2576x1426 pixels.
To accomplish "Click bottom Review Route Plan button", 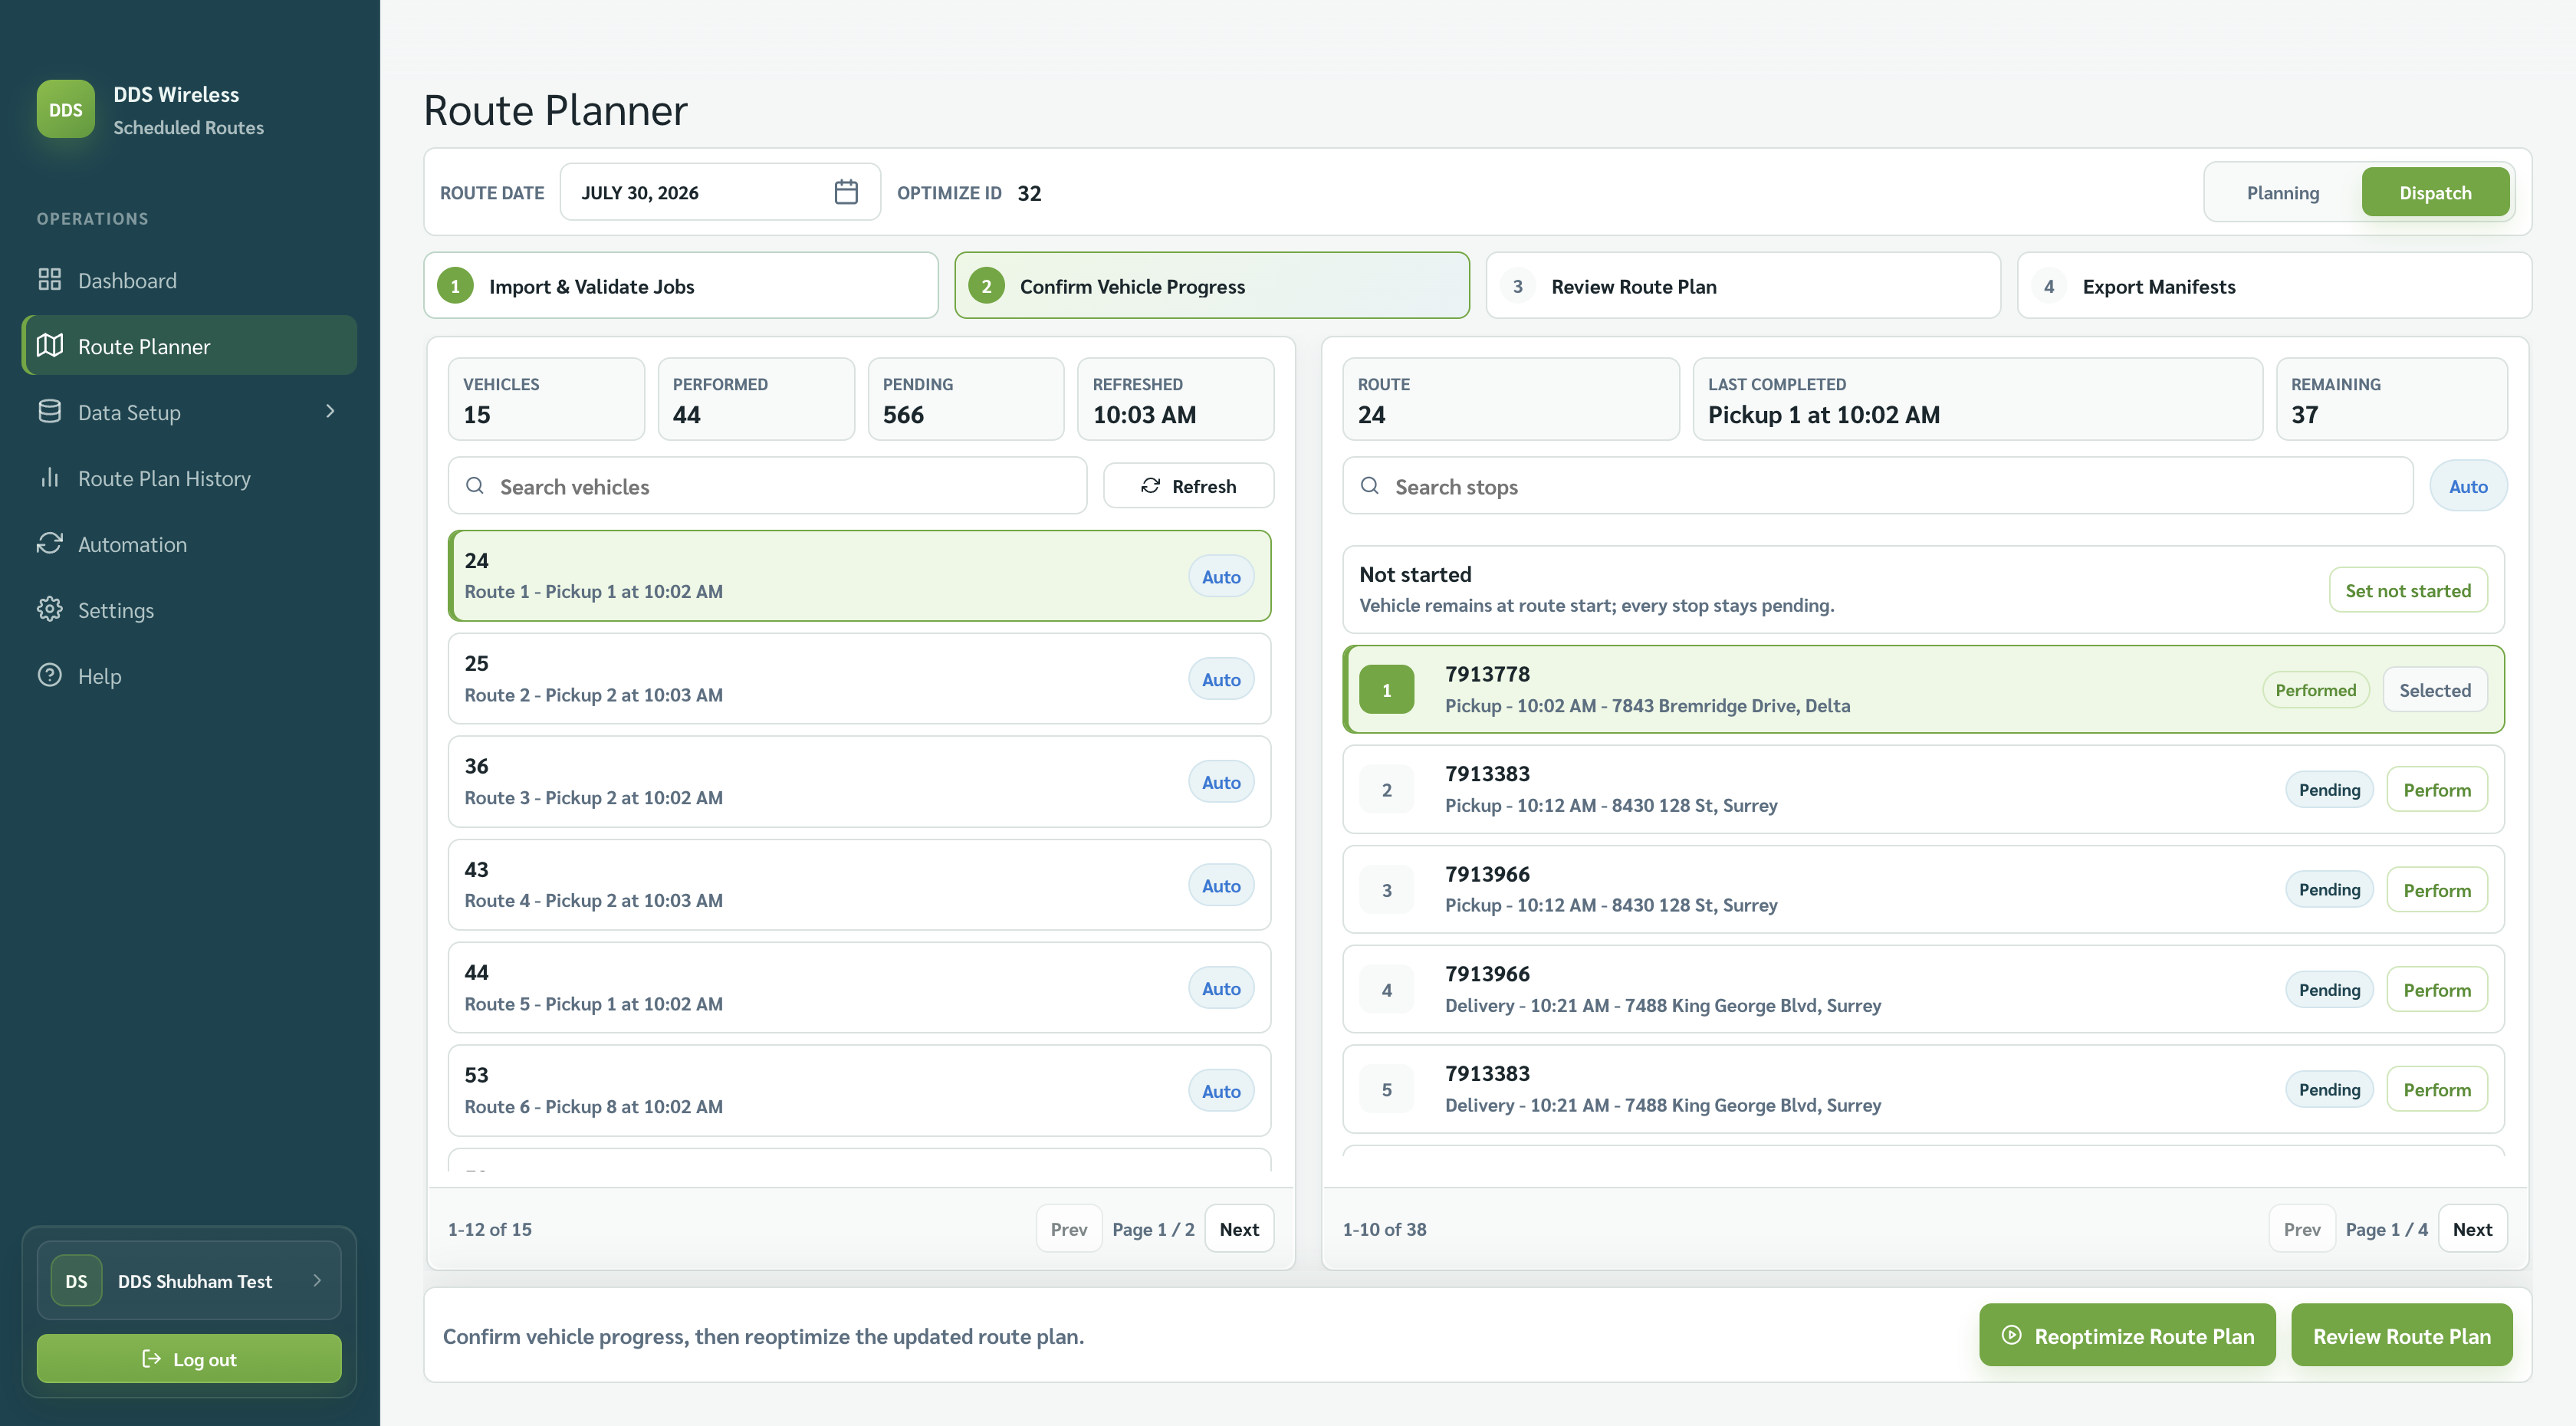I will [x=2402, y=1335].
